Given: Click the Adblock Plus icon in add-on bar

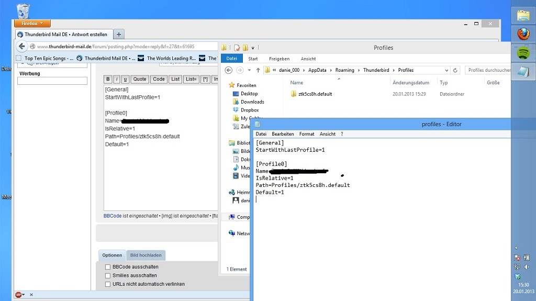Looking at the screenshot, I should coord(18,295).
